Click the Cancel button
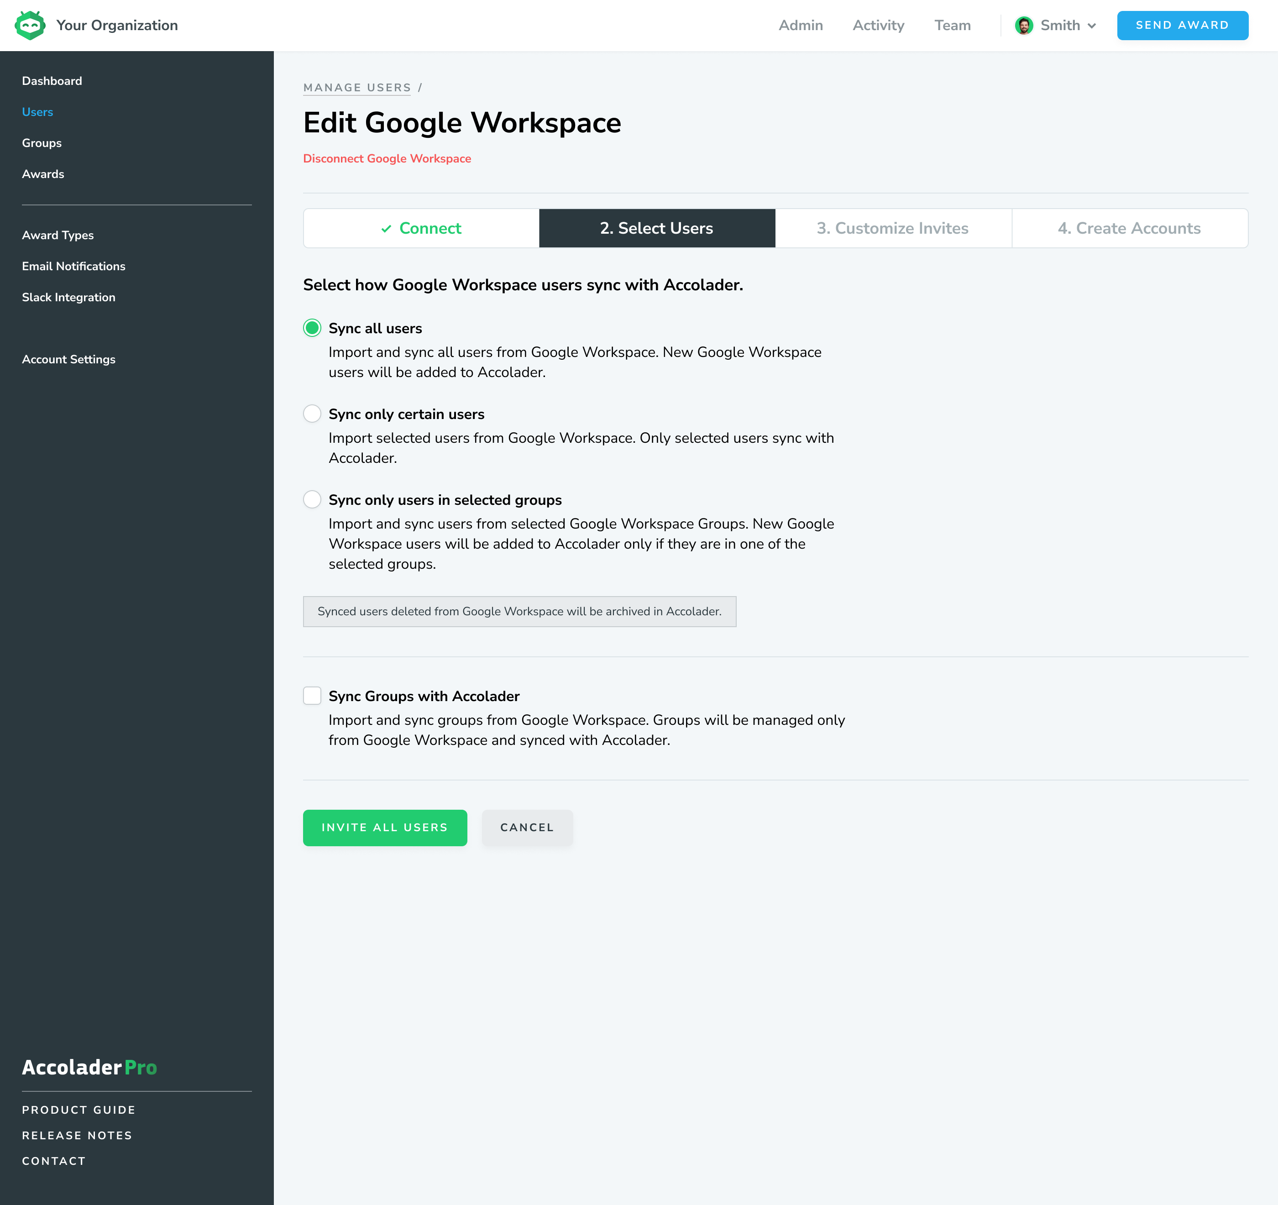The width and height of the screenshot is (1278, 1205). click(x=527, y=828)
